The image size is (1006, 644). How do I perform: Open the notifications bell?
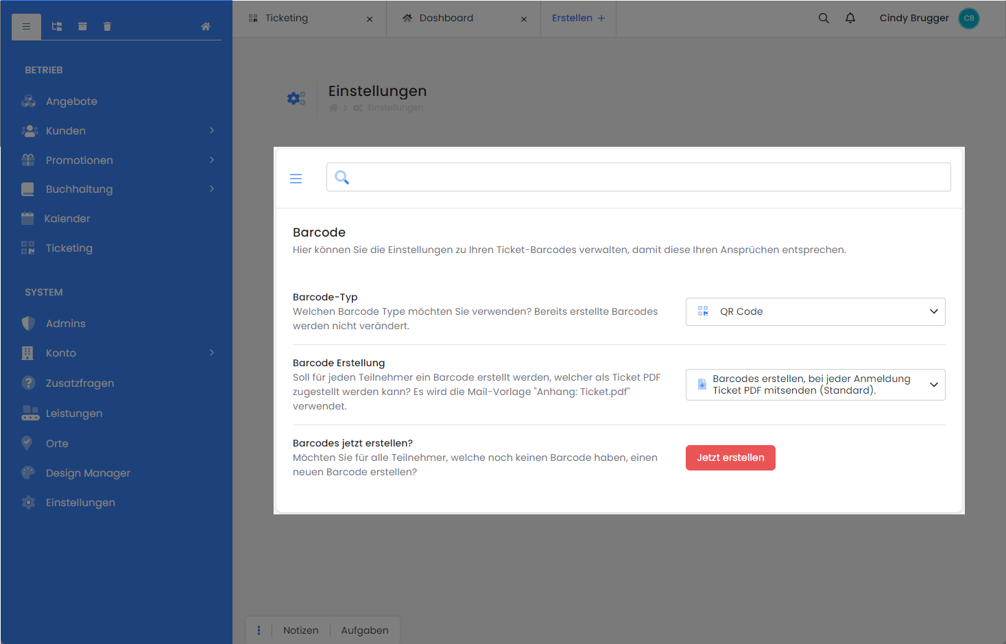tap(850, 19)
